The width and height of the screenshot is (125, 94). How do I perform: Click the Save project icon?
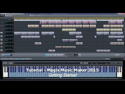click(x=10, y=15)
